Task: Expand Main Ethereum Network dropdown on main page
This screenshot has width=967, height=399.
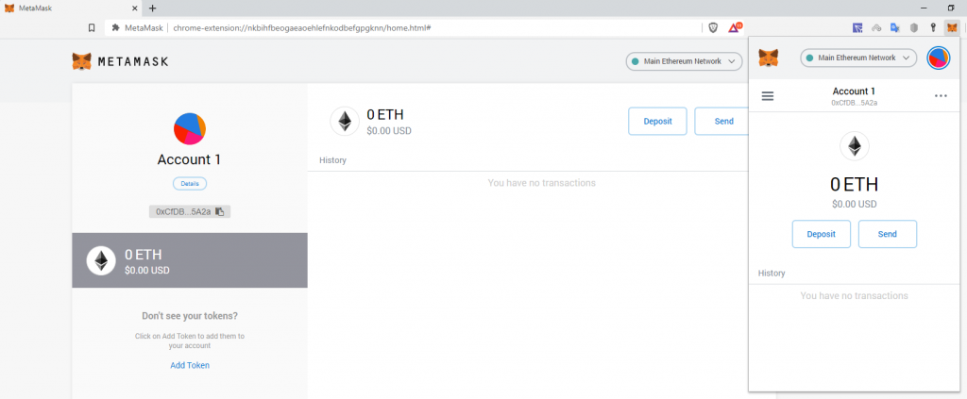Action: [684, 61]
